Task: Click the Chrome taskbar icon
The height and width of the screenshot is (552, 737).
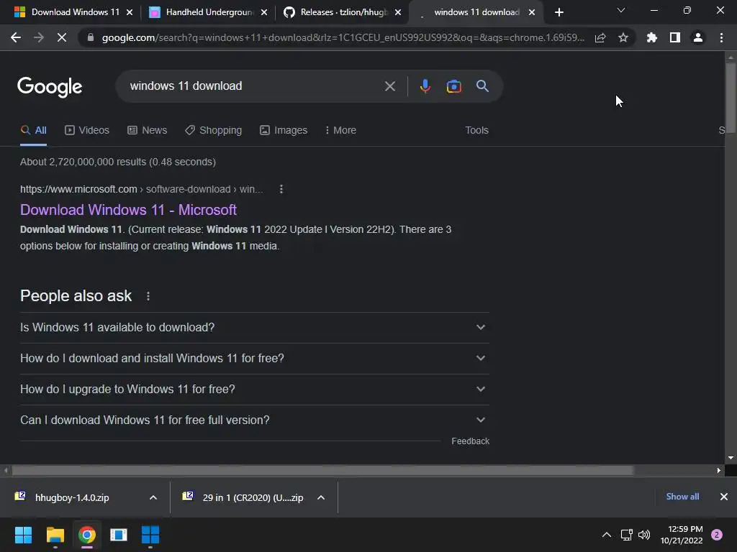Action: pos(87,535)
